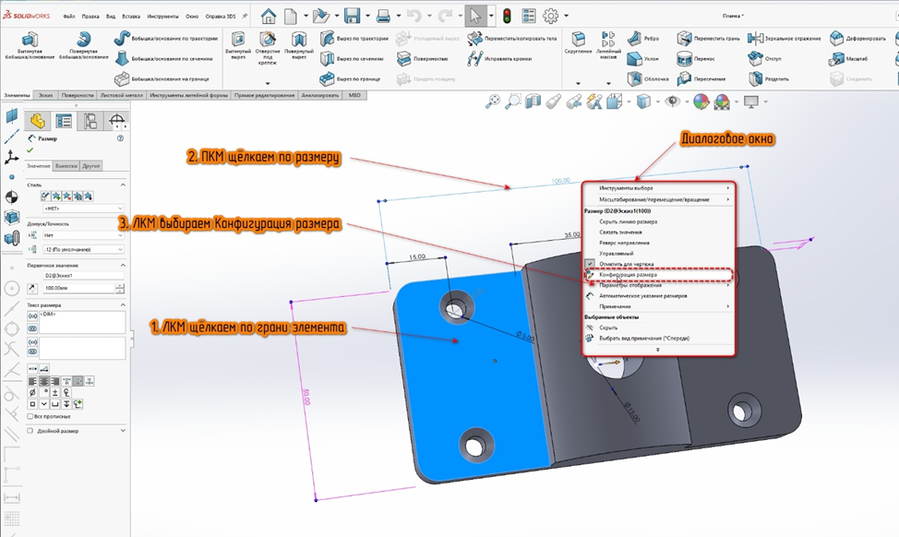Expand more context menu items chevron
This screenshot has height=537, width=899.
coord(657,350)
